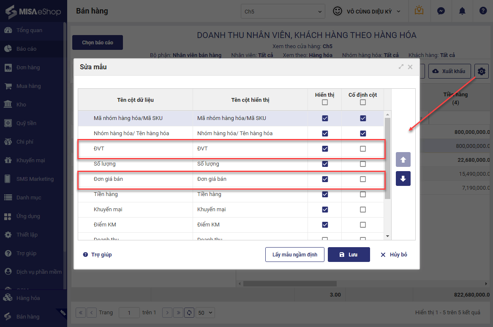Open notifications bell icon
The height and width of the screenshot is (327, 493).
[x=462, y=11]
